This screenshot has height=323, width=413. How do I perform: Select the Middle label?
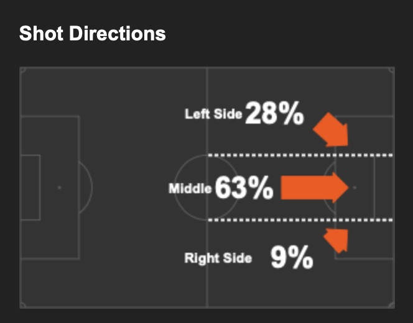point(190,189)
